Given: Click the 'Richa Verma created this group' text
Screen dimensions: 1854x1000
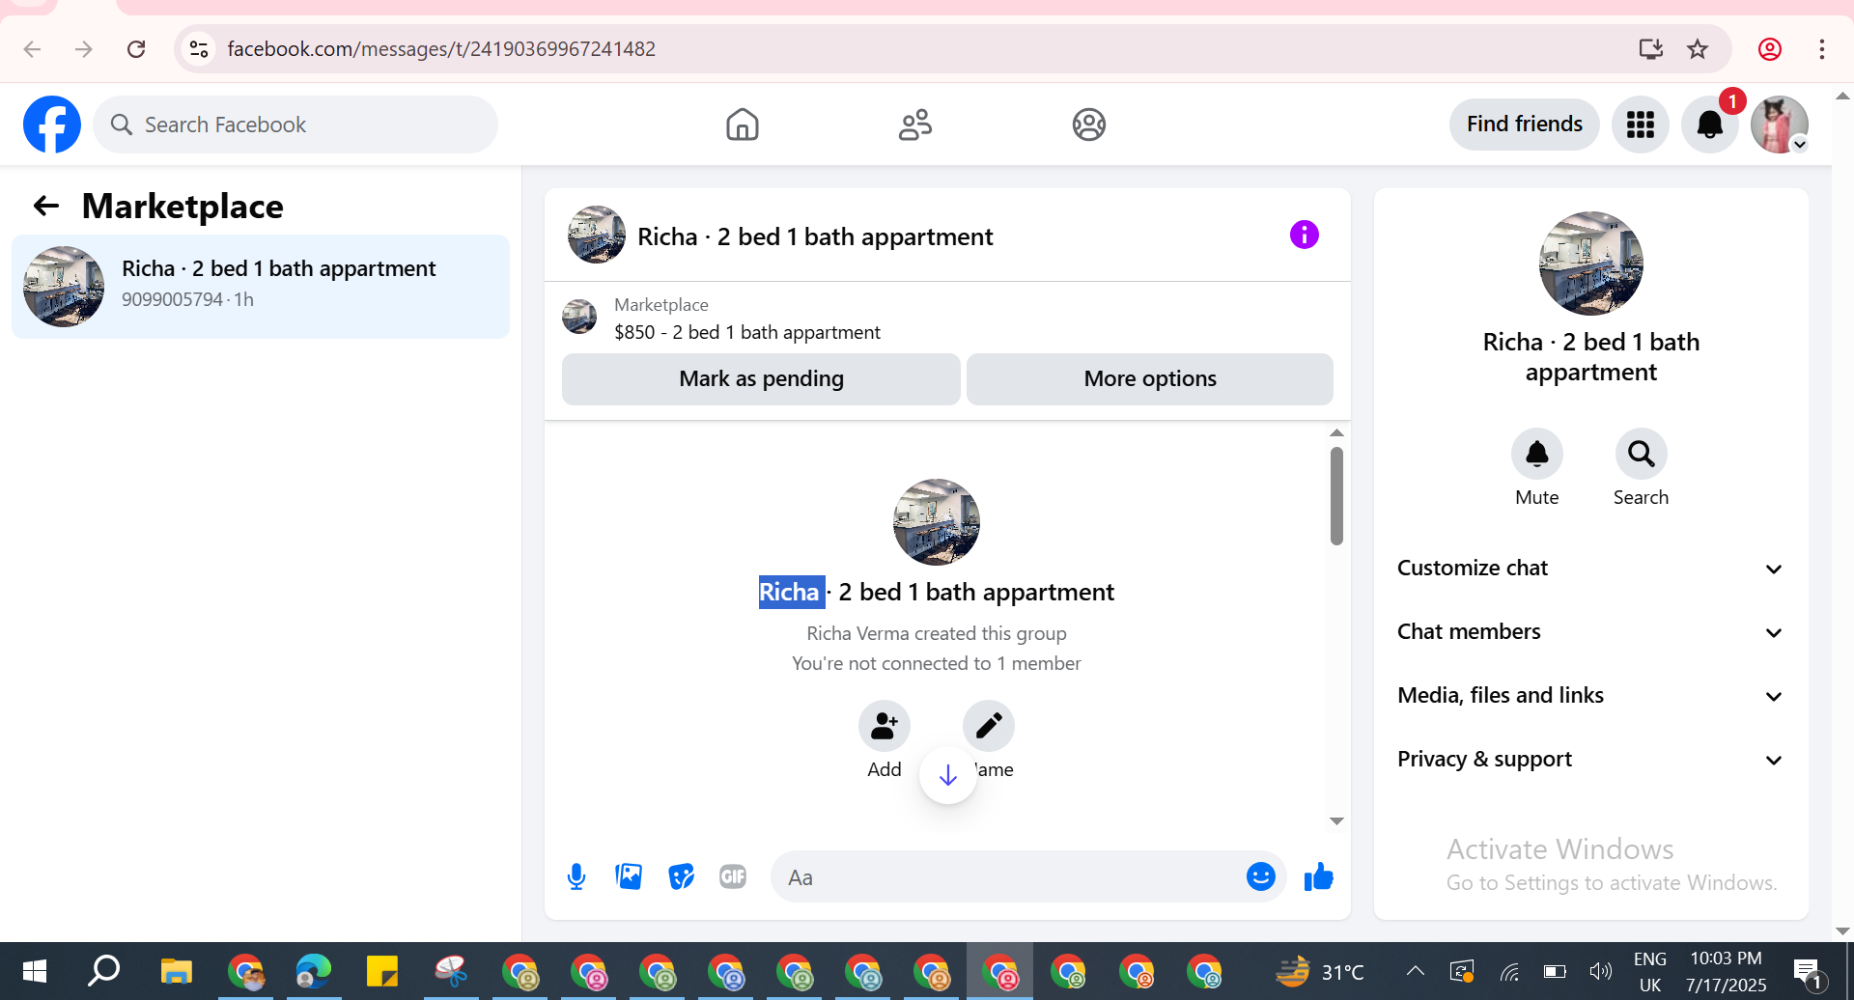Looking at the screenshot, I should tap(937, 633).
